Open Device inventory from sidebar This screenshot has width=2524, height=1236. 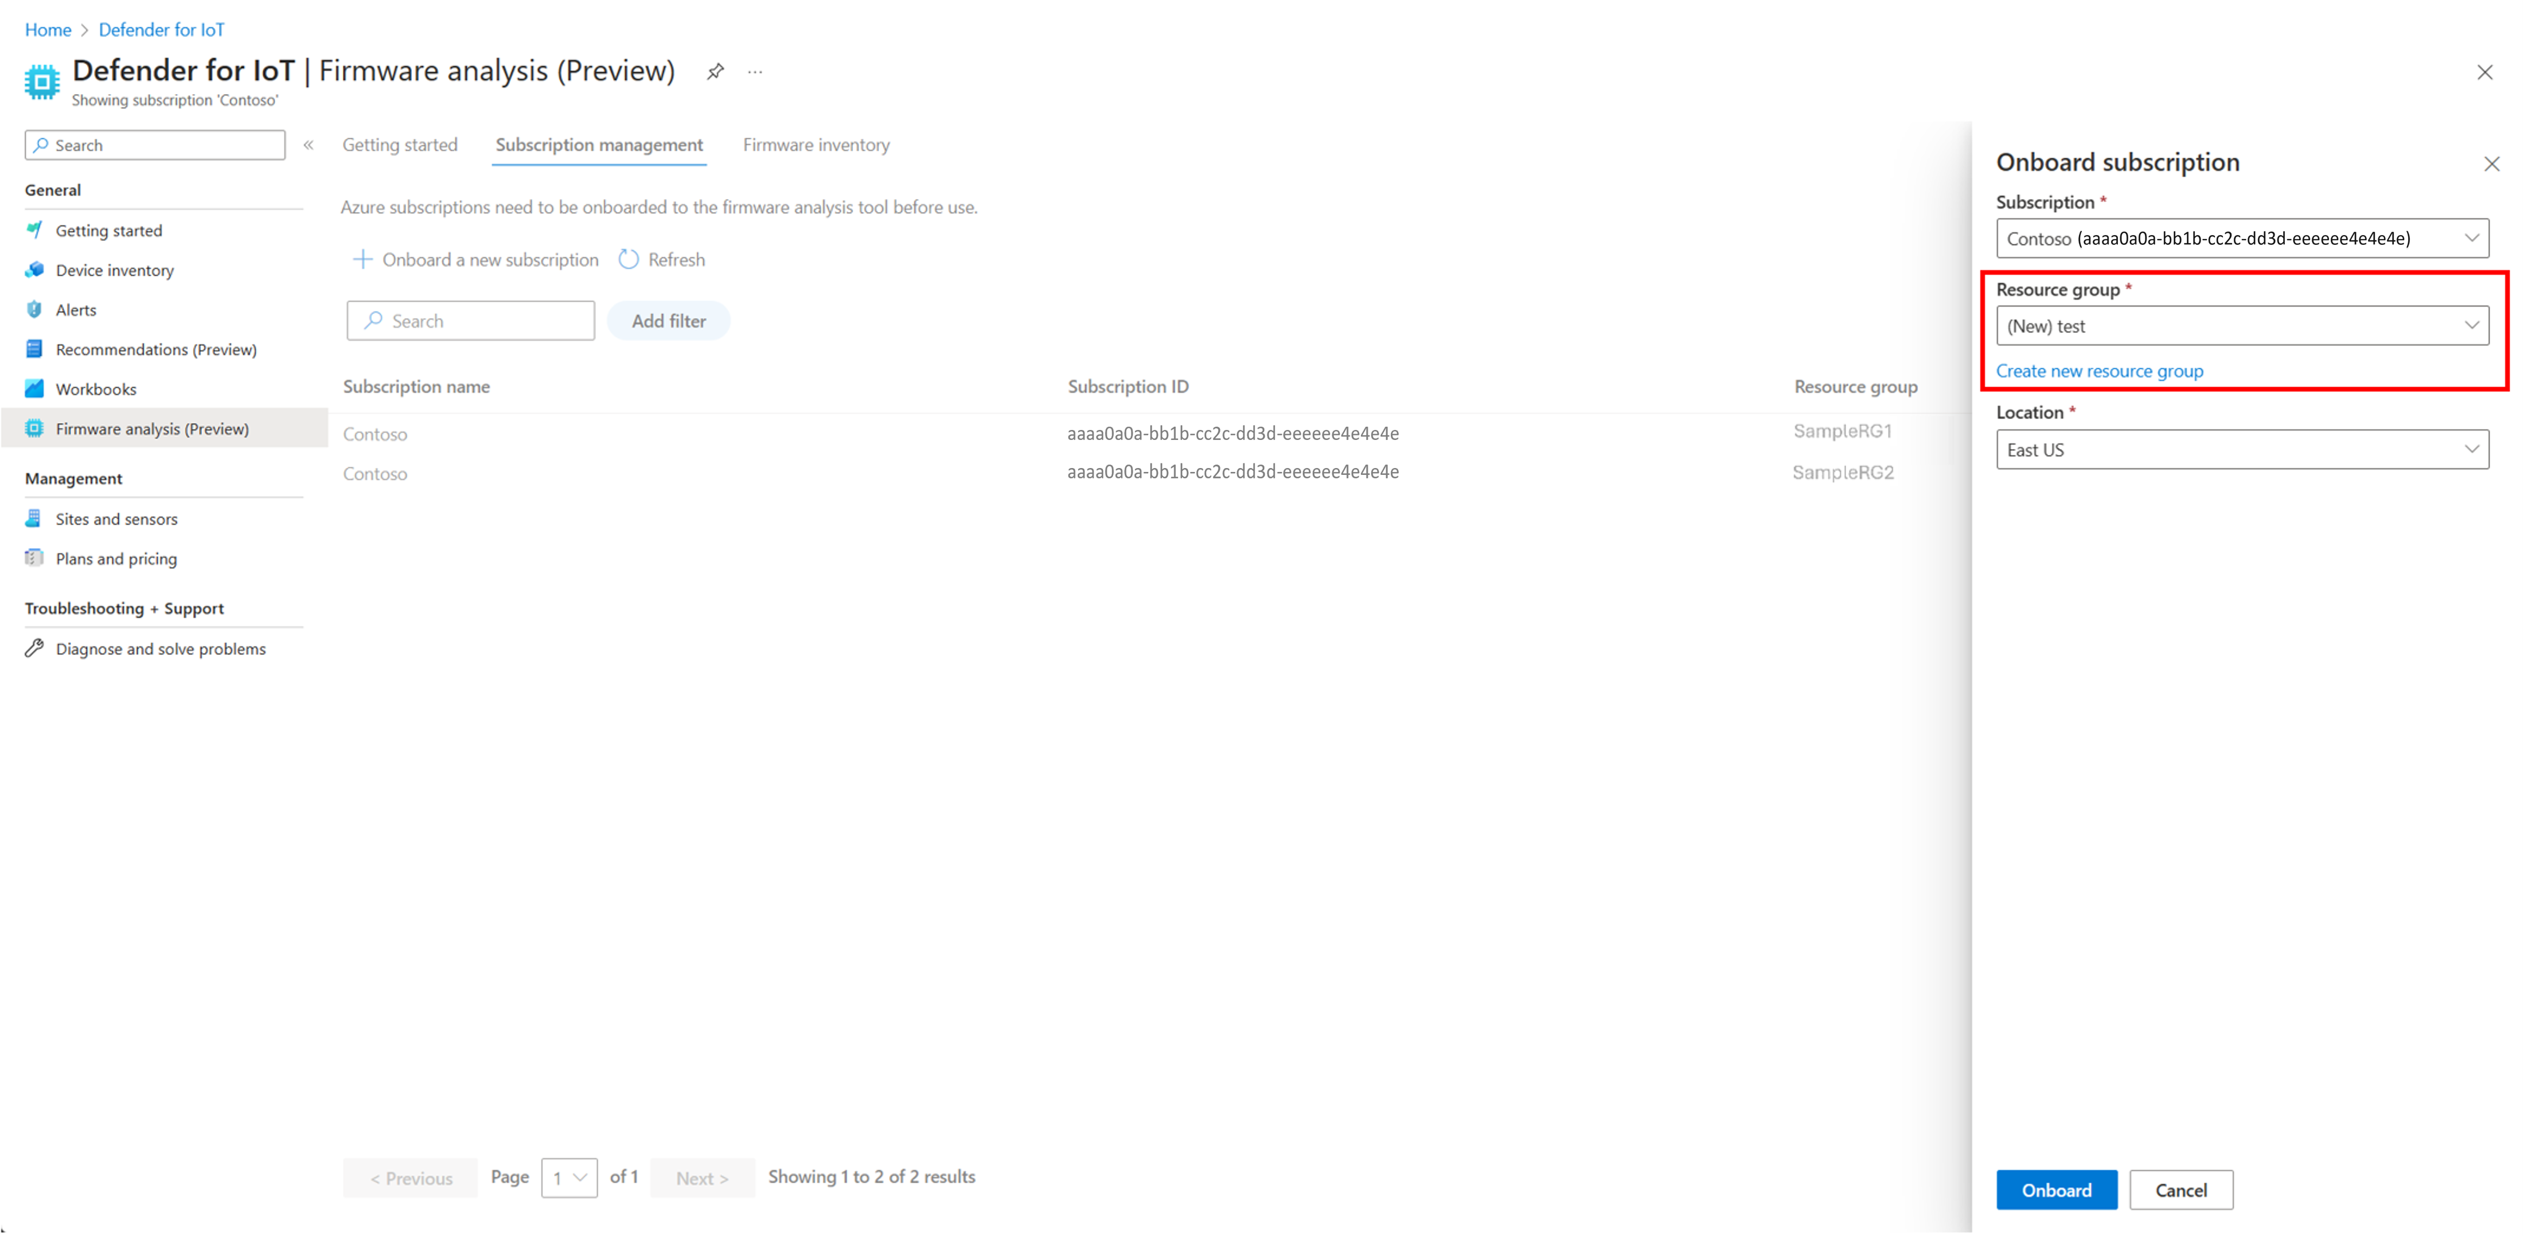click(x=114, y=270)
